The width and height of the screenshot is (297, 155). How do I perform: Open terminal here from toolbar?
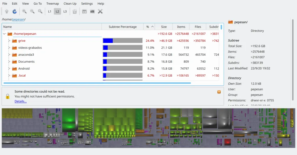tap(92, 12)
